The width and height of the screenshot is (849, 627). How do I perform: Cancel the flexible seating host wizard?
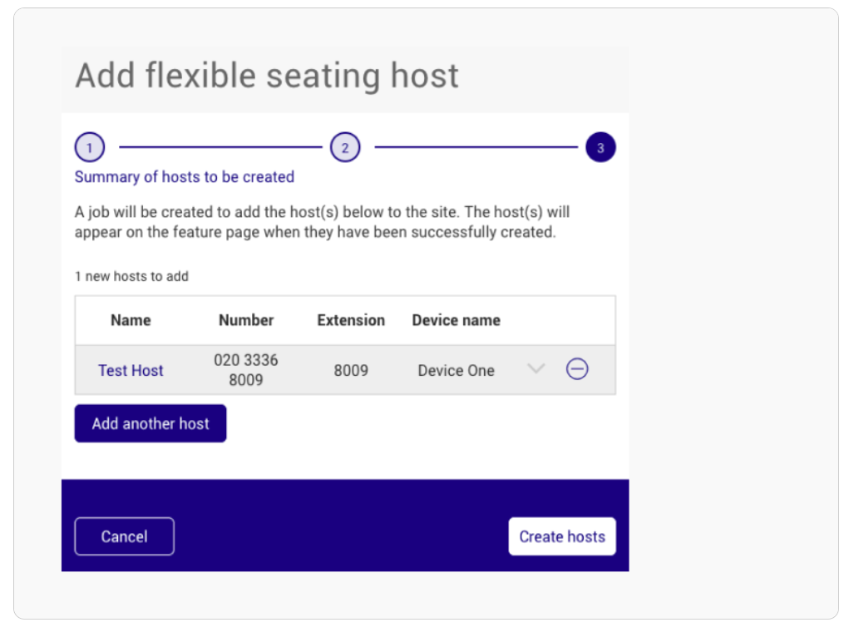pyautogui.click(x=125, y=536)
